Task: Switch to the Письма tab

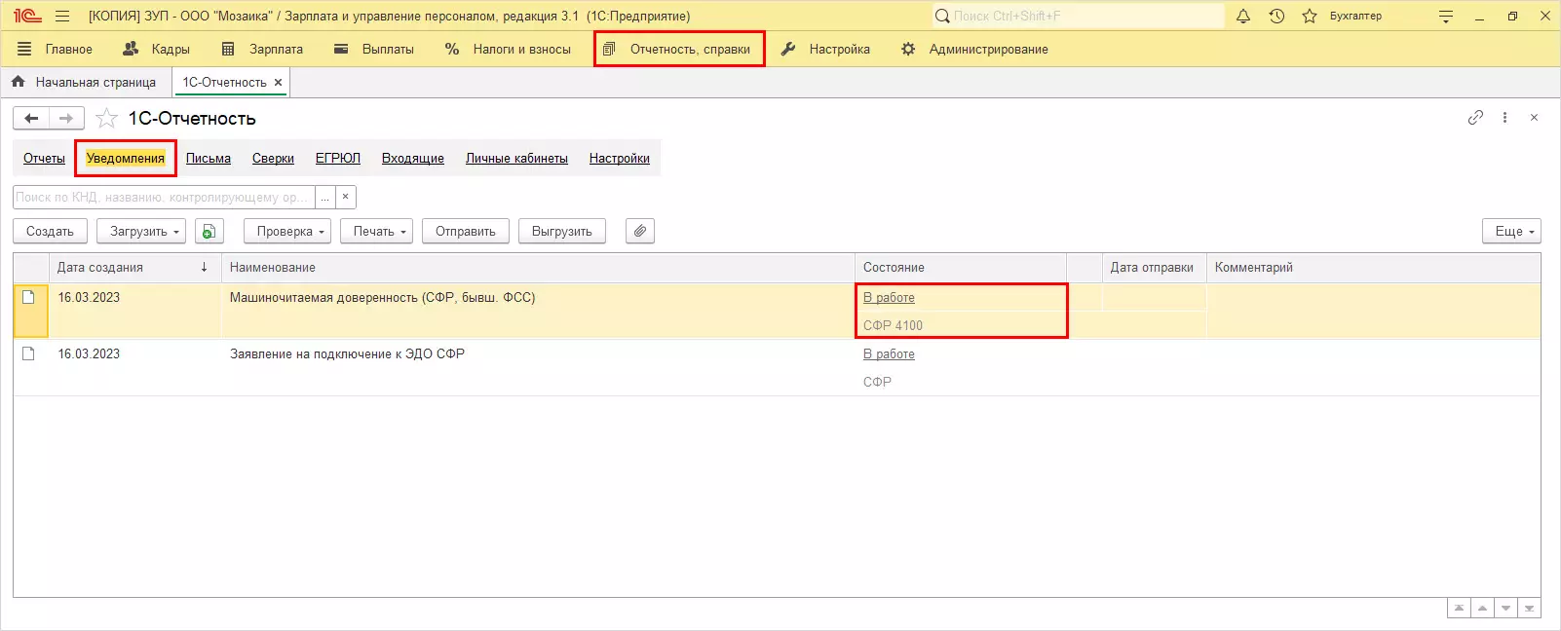Action: click(209, 158)
